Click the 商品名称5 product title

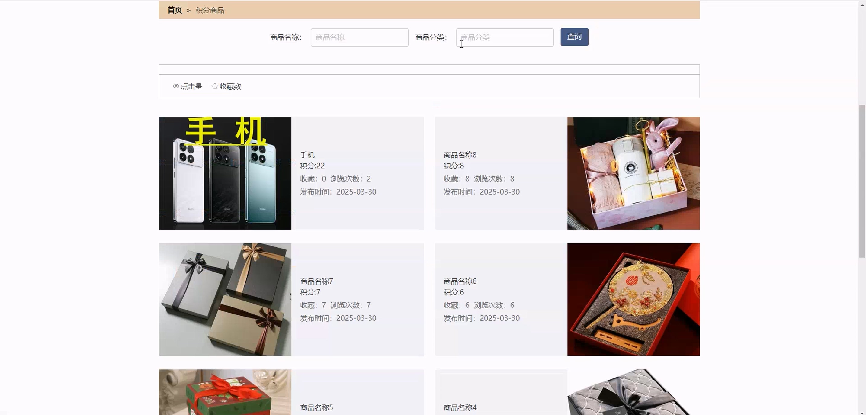coord(316,407)
